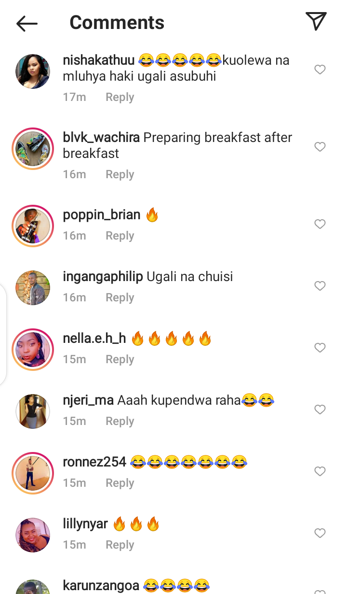This screenshot has width=347, height=594.
Task: Go back using the arrow icon
Action: [27, 23]
